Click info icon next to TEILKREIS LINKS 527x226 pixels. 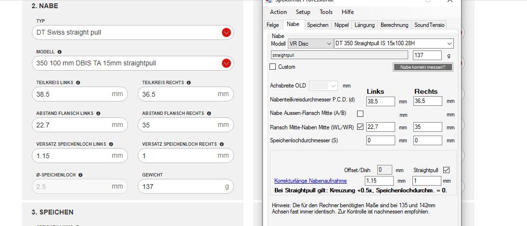click(x=78, y=83)
